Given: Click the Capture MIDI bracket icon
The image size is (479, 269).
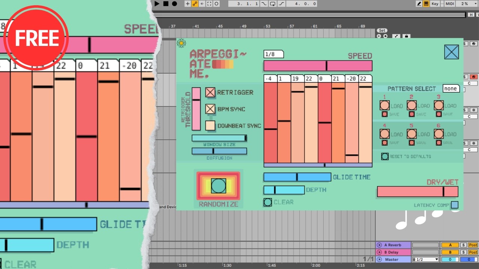Looking at the screenshot, I should pyautogui.click(x=209, y=4).
